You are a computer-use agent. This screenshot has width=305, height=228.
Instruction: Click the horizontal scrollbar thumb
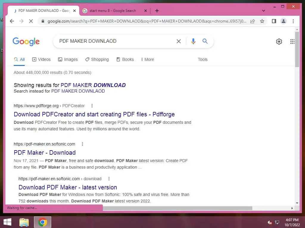tap(178, 208)
